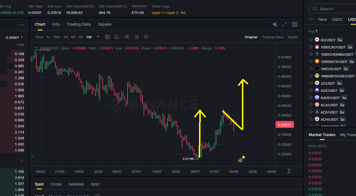Image resolution: width=356 pixels, height=196 pixels.
Task: Click the hexagon chart settings icon
Action: coord(146,37)
